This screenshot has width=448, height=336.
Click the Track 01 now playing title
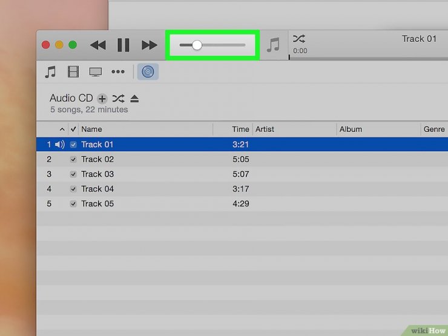(x=419, y=39)
